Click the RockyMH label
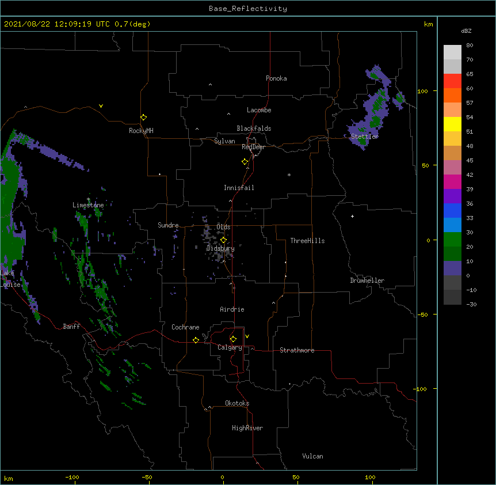Screen dimensions: 496x485 [x=141, y=131]
